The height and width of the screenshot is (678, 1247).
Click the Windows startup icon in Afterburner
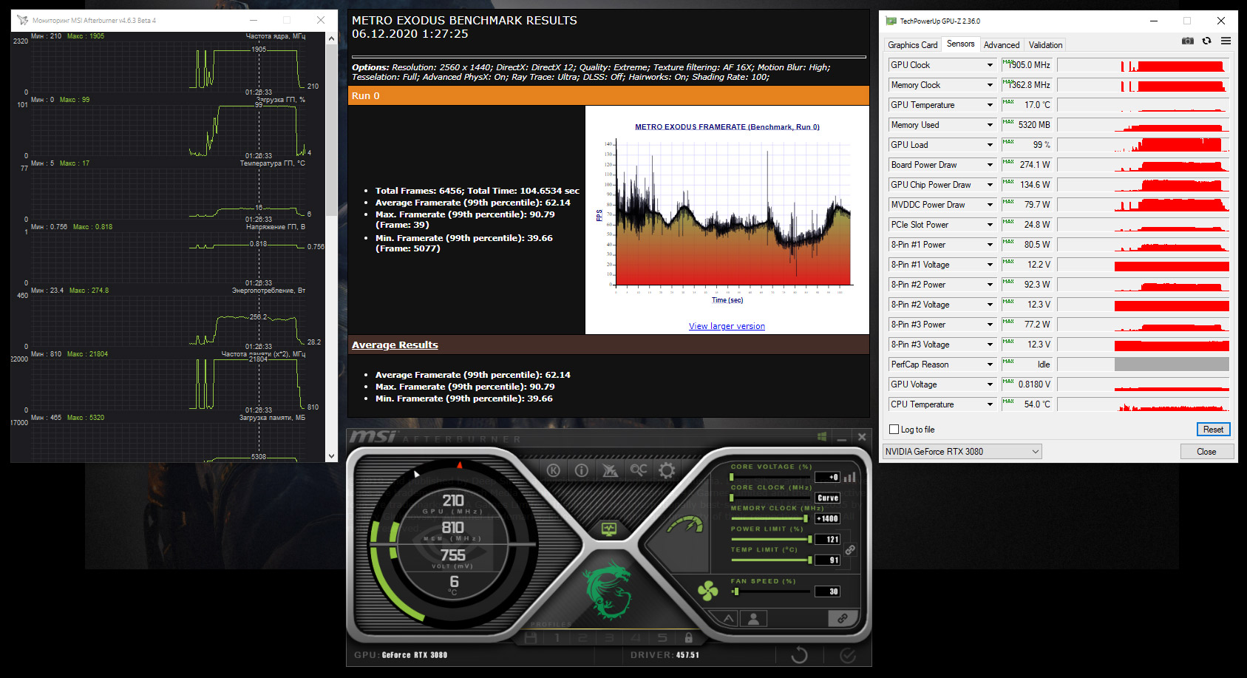click(x=822, y=437)
